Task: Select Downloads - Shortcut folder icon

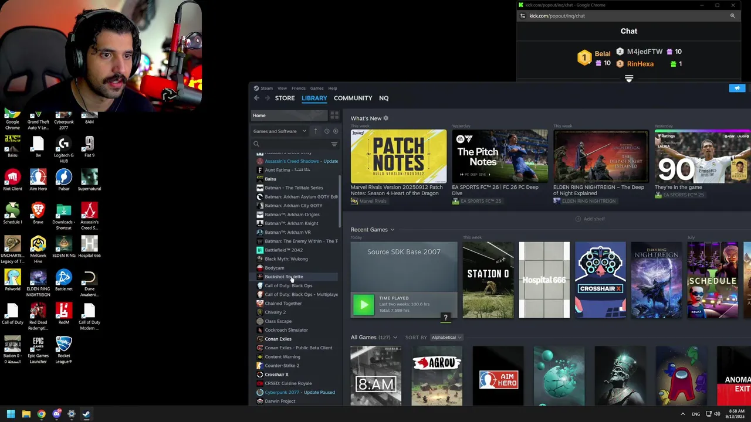Action: [x=63, y=217]
